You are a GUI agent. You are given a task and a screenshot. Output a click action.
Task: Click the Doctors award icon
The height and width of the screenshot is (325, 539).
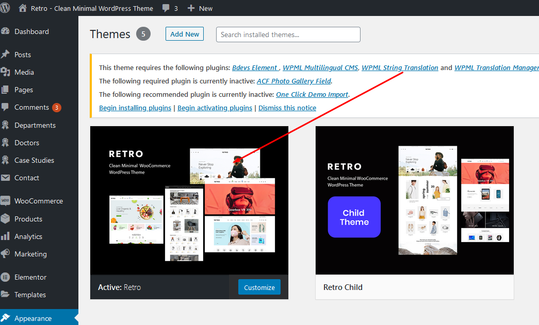pos(5,143)
